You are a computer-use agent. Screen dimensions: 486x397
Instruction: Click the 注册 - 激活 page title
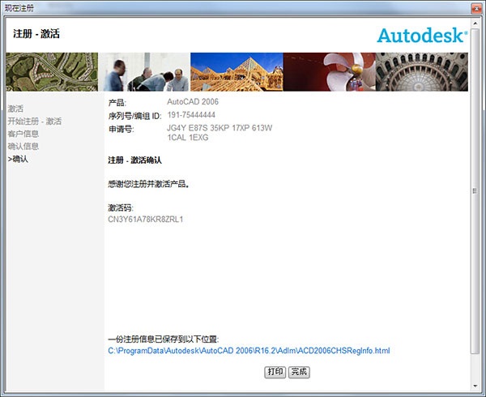pyautogui.click(x=36, y=34)
